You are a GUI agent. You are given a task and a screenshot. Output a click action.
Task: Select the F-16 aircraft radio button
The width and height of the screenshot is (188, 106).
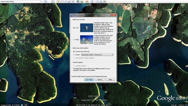click(74, 28)
